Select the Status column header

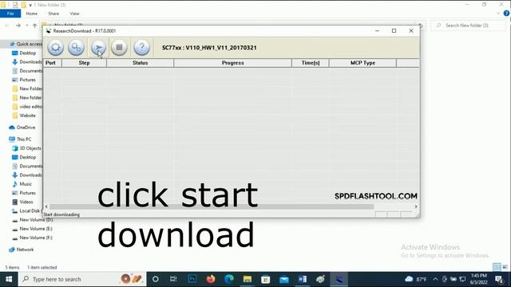coord(141,63)
